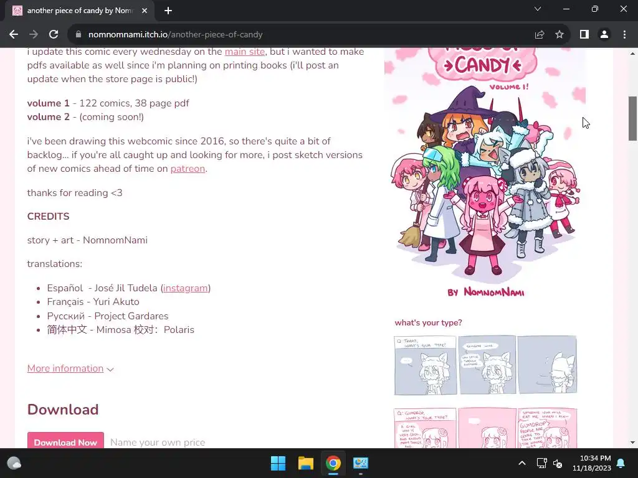Open the 'what's your type?' gray comic strip
Viewport: 638px width, 478px height.
point(485,365)
